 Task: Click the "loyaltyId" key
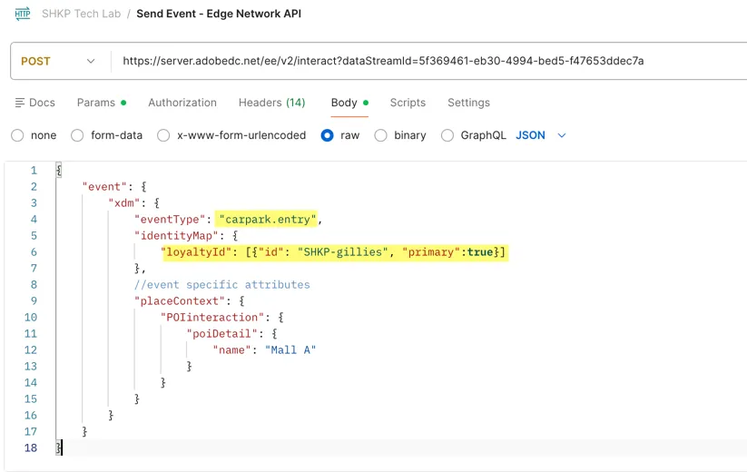click(196, 252)
